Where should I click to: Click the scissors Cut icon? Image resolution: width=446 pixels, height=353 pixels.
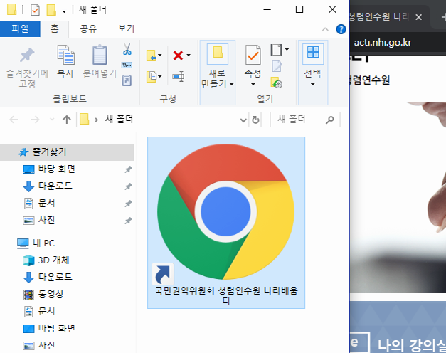coord(127,49)
